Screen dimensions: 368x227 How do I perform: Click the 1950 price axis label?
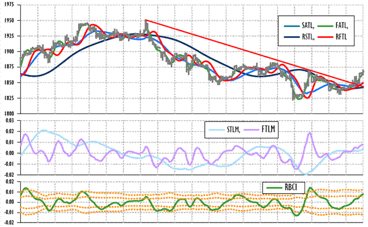point(9,20)
